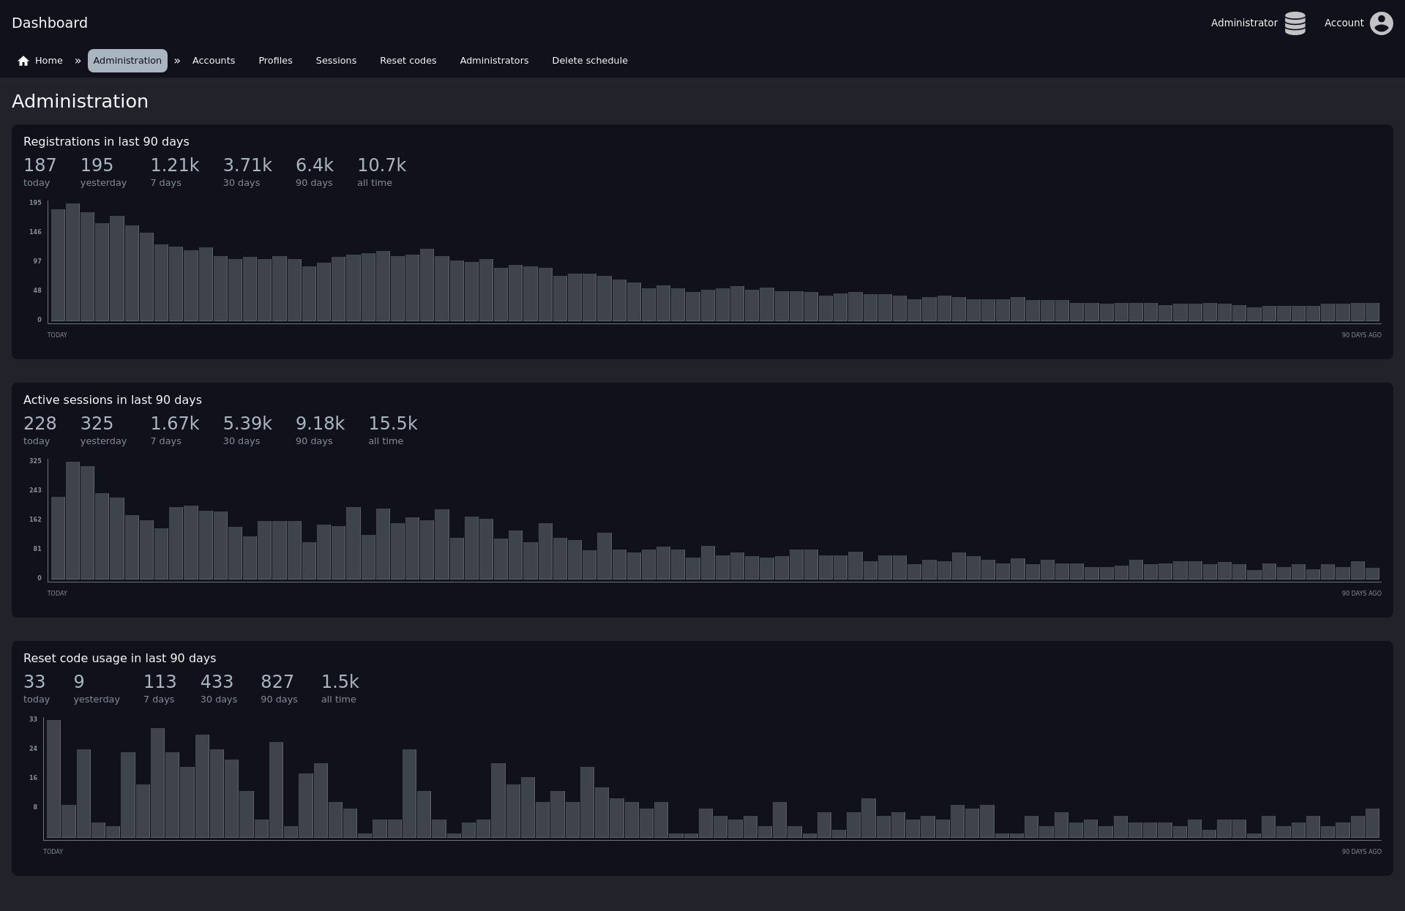Click the Home house icon
Image resolution: width=1405 pixels, height=911 pixels.
tap(23, 61)
